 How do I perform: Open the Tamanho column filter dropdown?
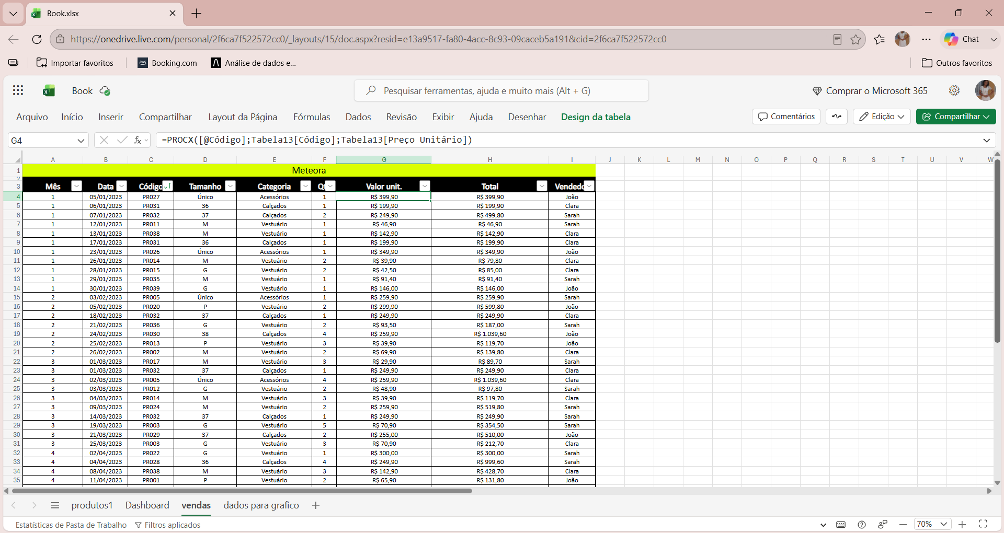[230, 186]
